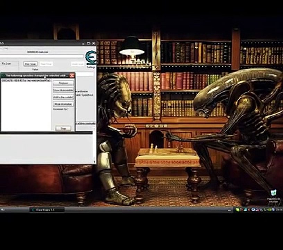The height and width of the screenshot is (250, 283).
Task: Maximize the Cheat Engine main window
Action: 88,43
